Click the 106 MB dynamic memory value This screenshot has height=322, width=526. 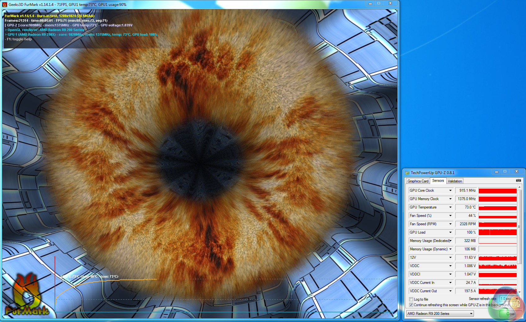click(x=466, y=249)
